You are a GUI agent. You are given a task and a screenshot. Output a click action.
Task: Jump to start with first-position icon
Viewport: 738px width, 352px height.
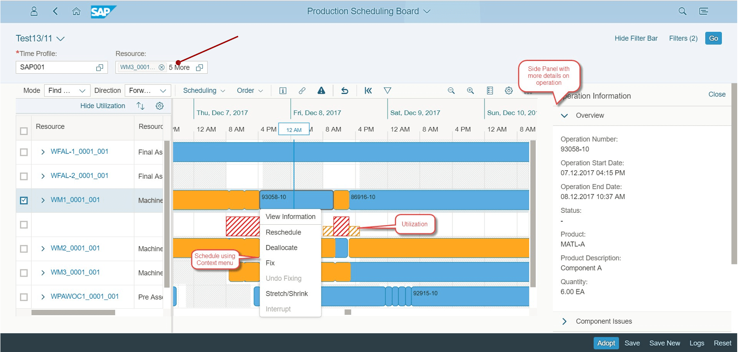point(368,90)
